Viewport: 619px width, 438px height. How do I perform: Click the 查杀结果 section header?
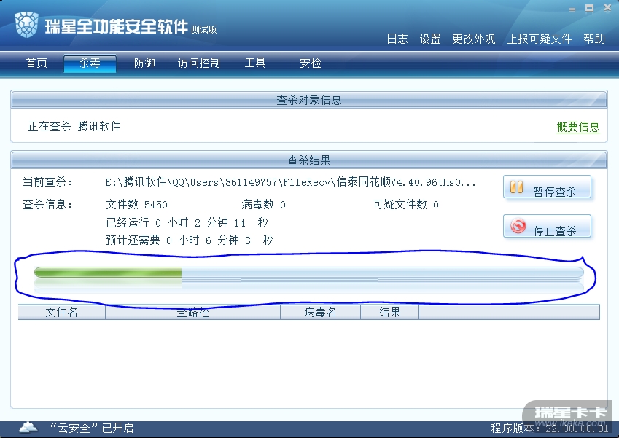tap(308, 160)
